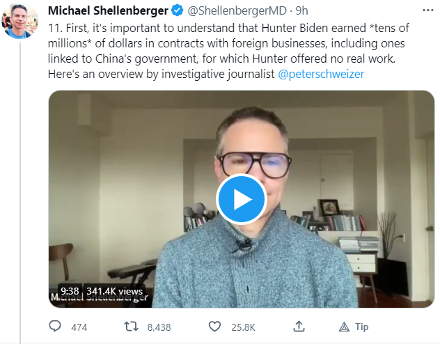Open the share upload arrow icon
The height and width of the screenshot is (344, 440).
[299, 327]
